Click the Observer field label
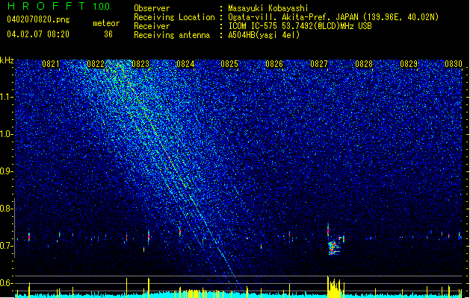The height and width of the screenshot is (298, 470). coord(152,8)
